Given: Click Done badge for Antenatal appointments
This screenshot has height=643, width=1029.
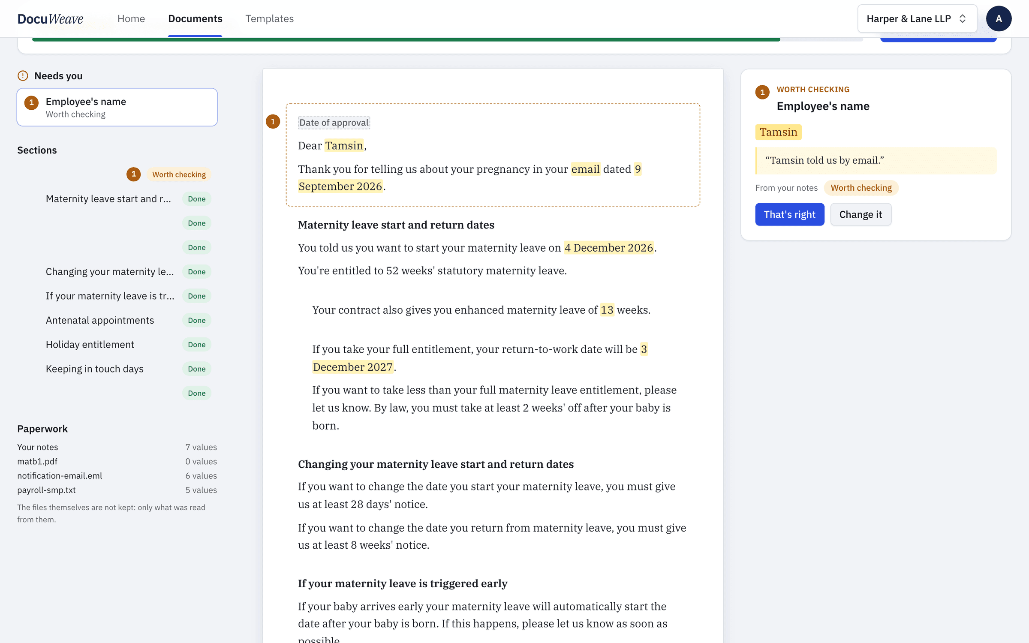Looking at the screenshot, I should (x=197, y=320).
